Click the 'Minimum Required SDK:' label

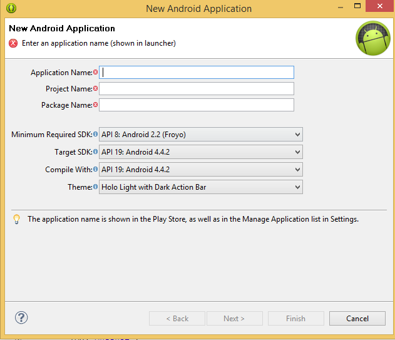coord(52,135)
